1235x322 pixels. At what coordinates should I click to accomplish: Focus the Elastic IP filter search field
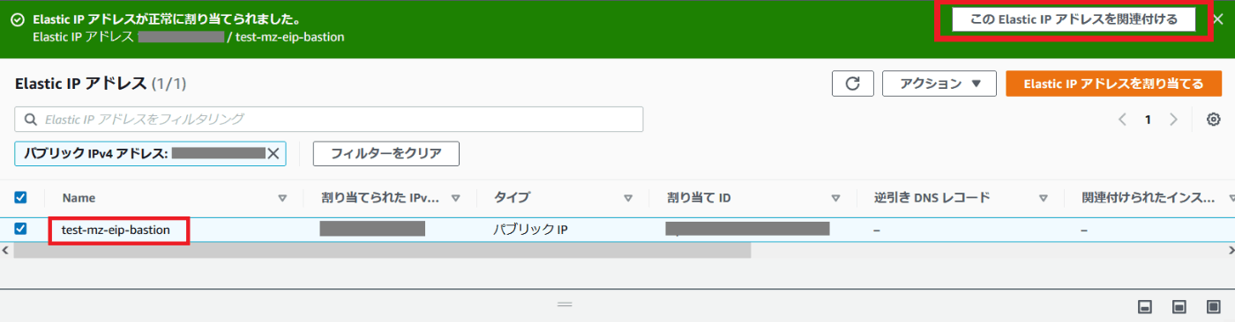coord(329,119)
